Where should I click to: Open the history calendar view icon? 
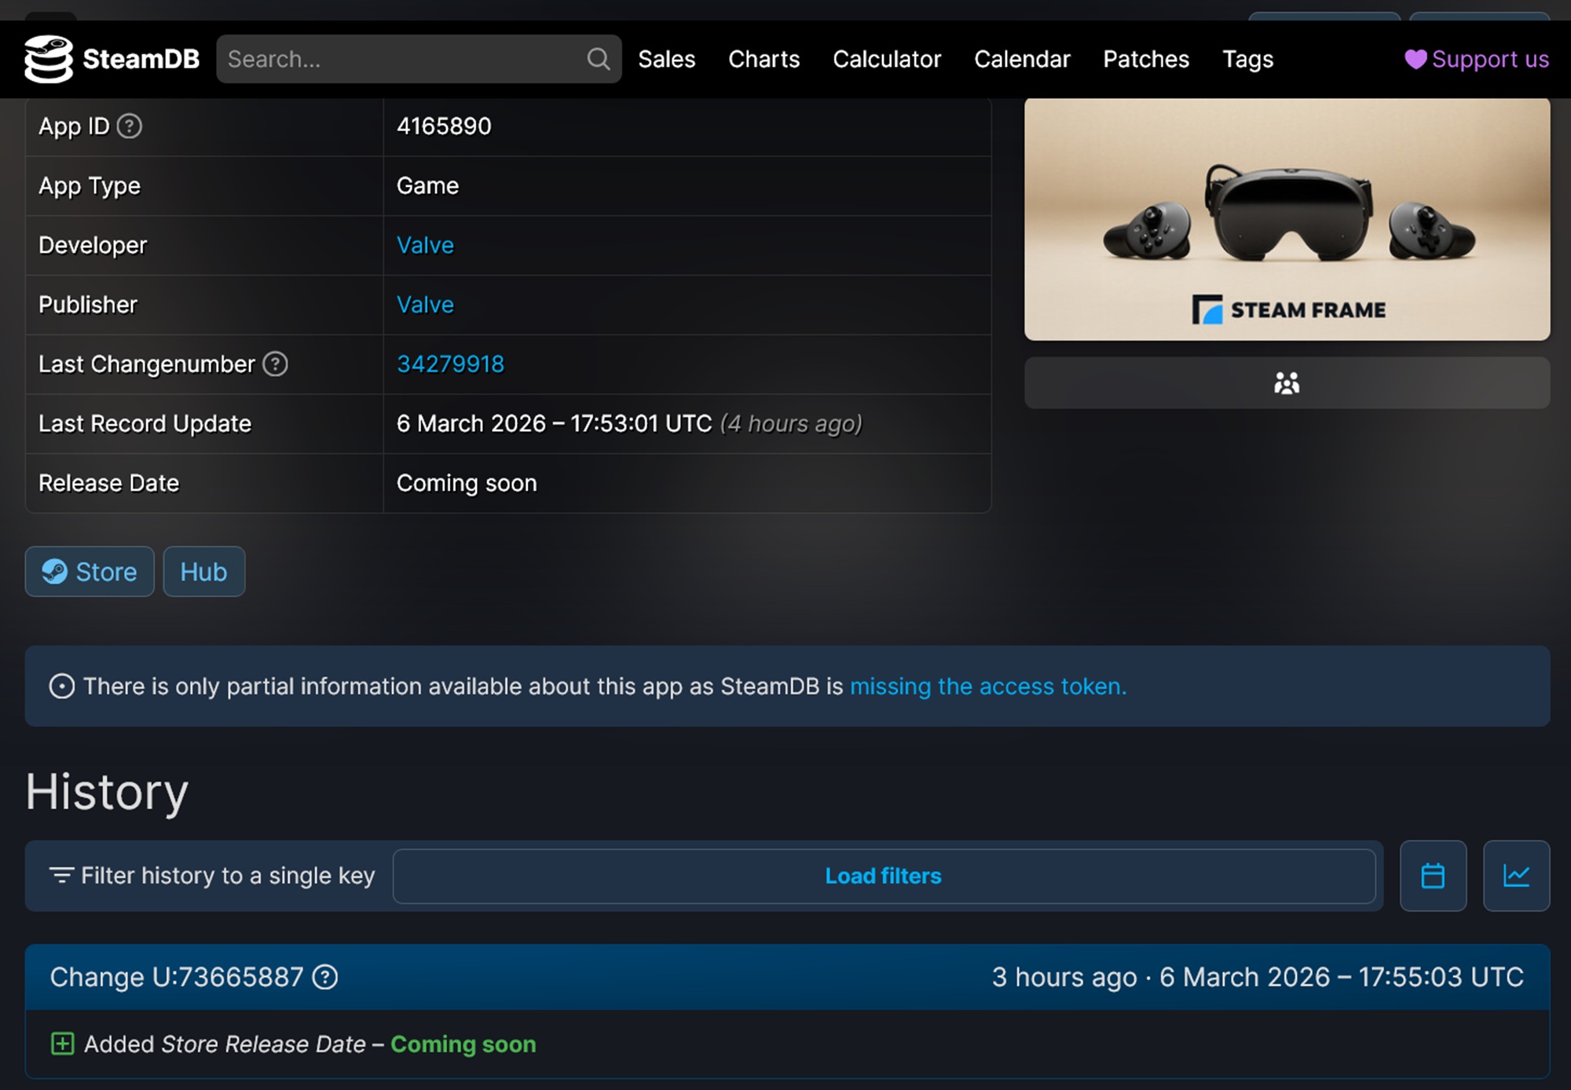tap(1433, 876)
